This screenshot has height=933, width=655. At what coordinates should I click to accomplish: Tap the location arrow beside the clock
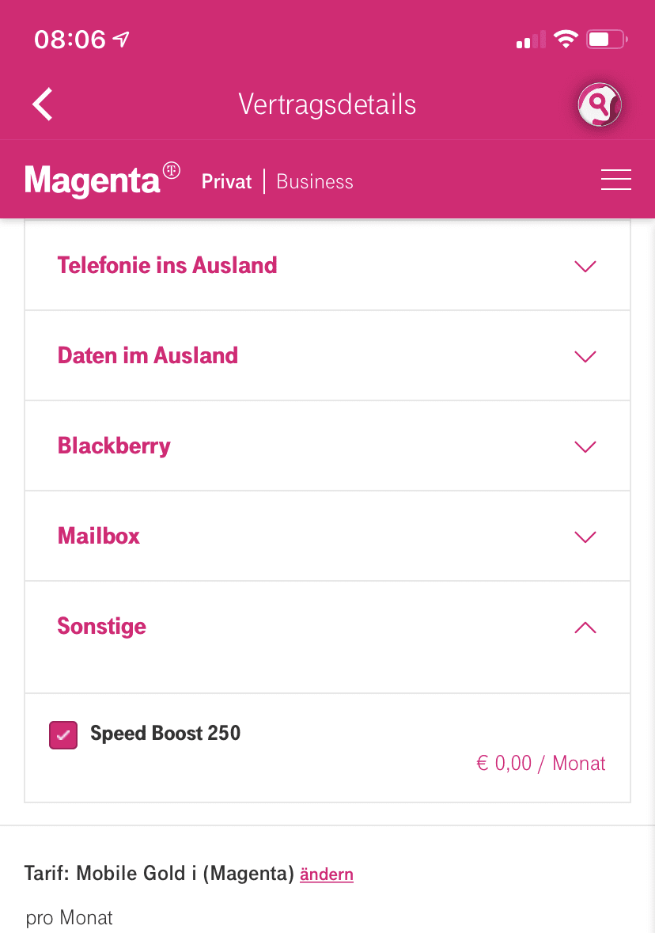click(x=122, y=40)
